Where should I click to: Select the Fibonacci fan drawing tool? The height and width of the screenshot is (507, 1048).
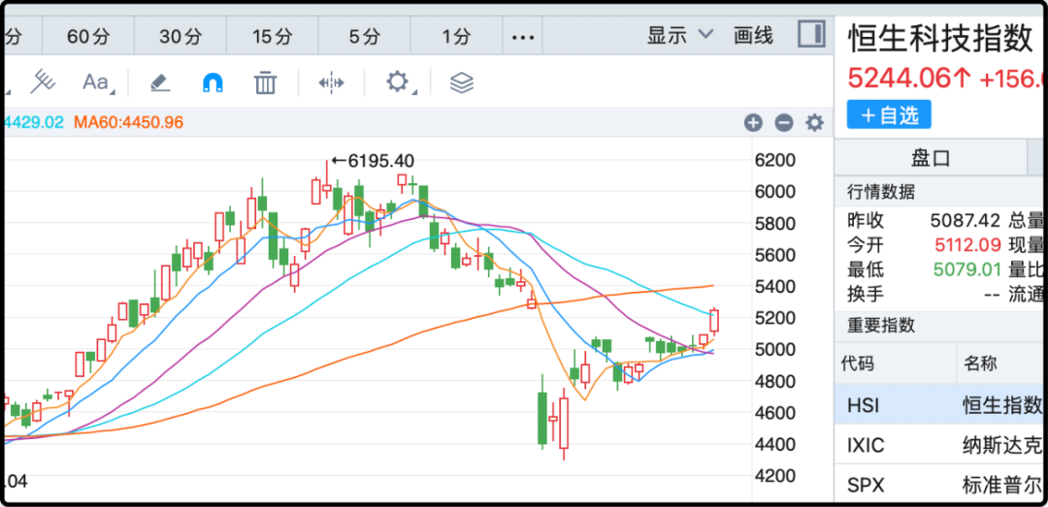pos(42,82)
